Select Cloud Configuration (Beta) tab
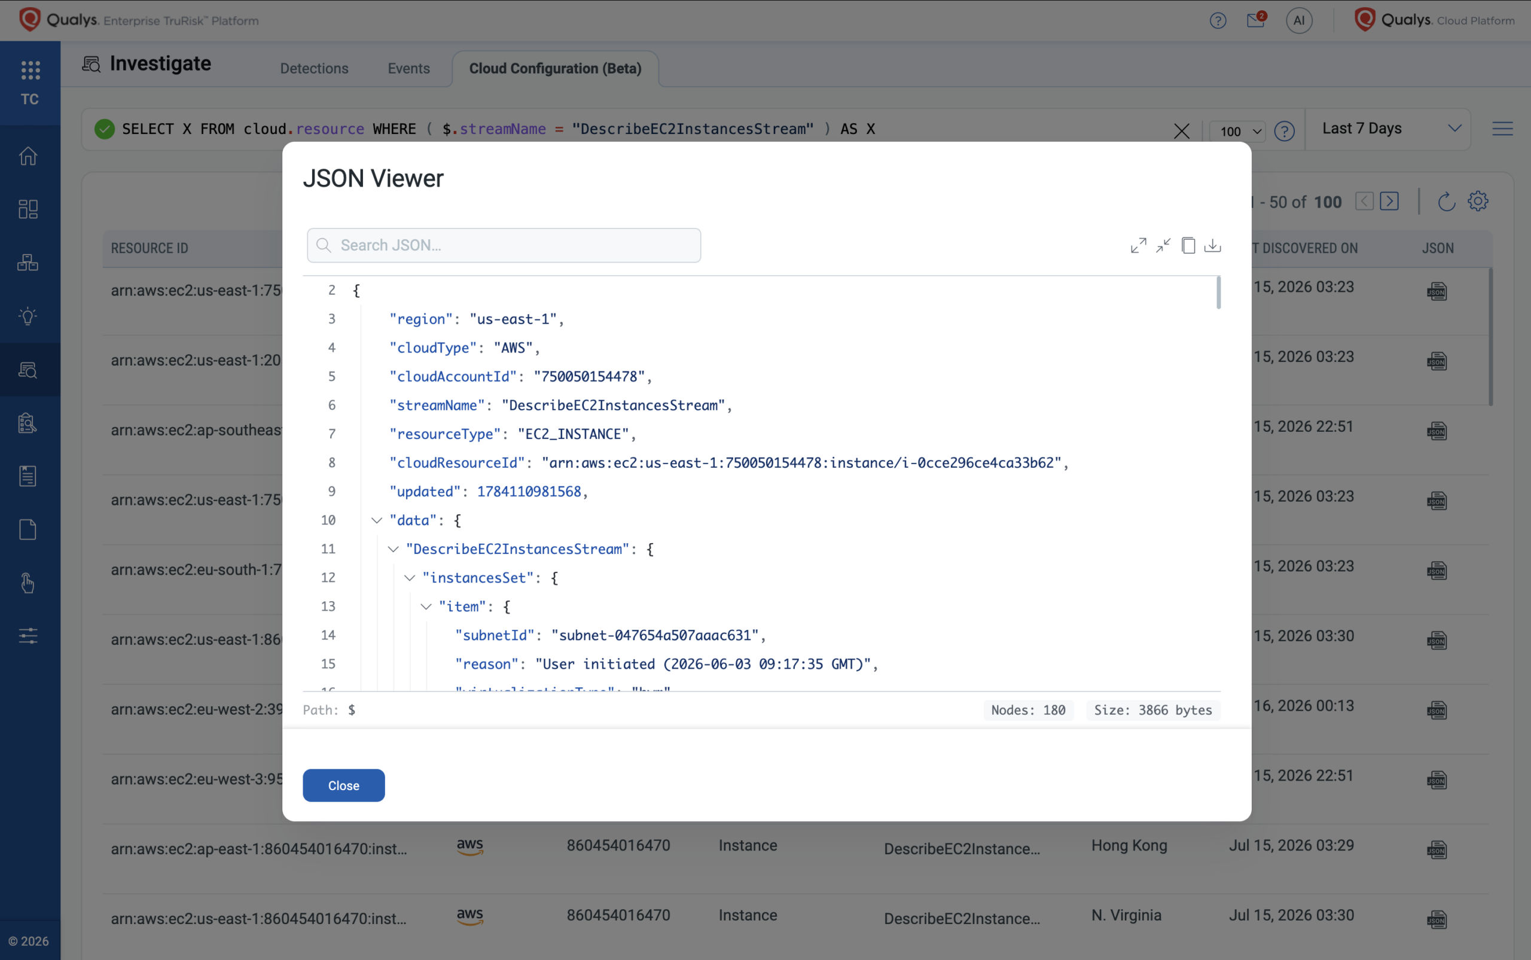1531x960 pixels. click(x=555, y=69)
